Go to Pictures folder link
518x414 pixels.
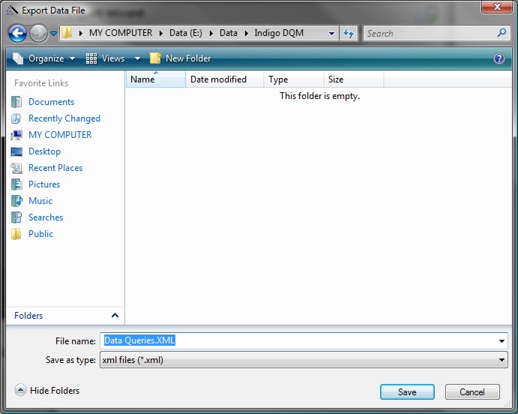pos(43,184)
